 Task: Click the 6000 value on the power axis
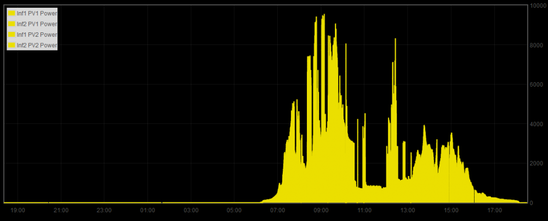[x=536, y=84]
